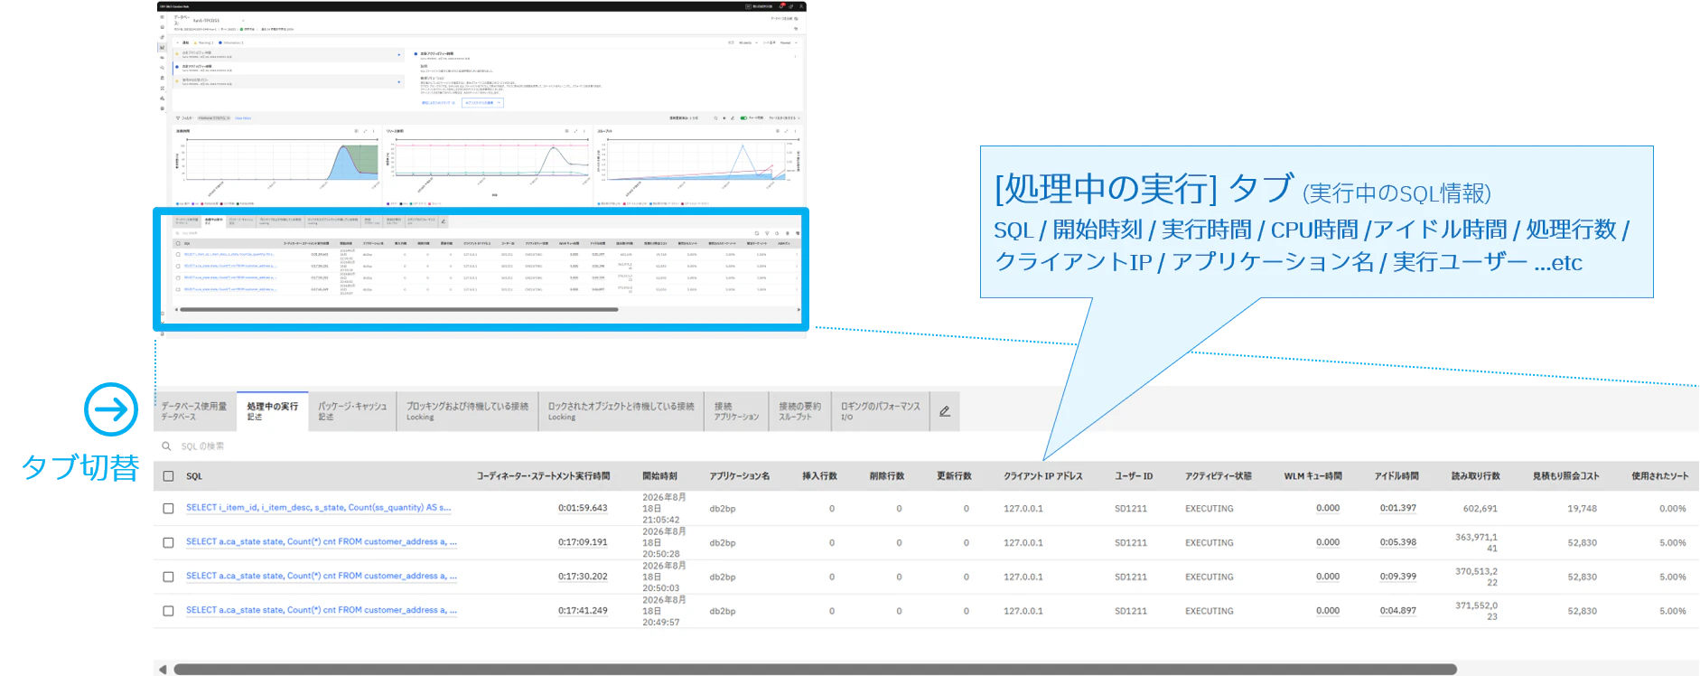Check the row with execution time 0:01:59.643
This screenshot has width=1700, height=676.
coord(168,509)
